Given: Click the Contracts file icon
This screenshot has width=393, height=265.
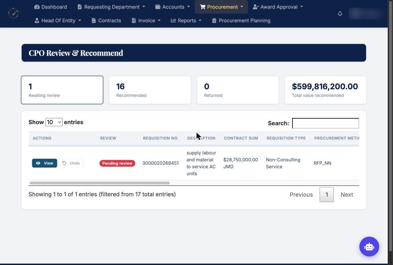Looking at the screenshot, I should point(94,21).
